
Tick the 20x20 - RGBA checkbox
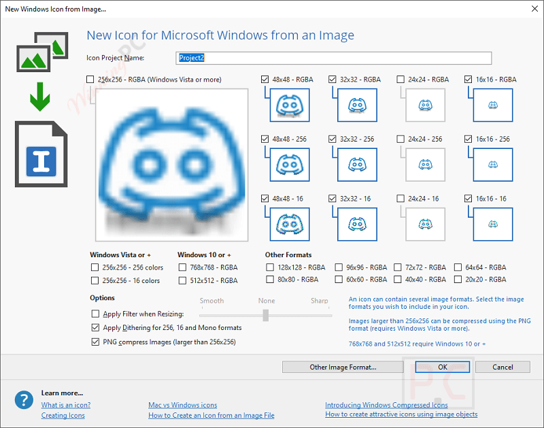(458, 280)
